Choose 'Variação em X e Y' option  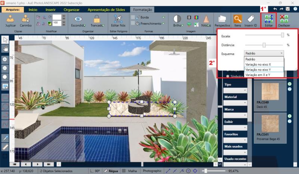258,75
